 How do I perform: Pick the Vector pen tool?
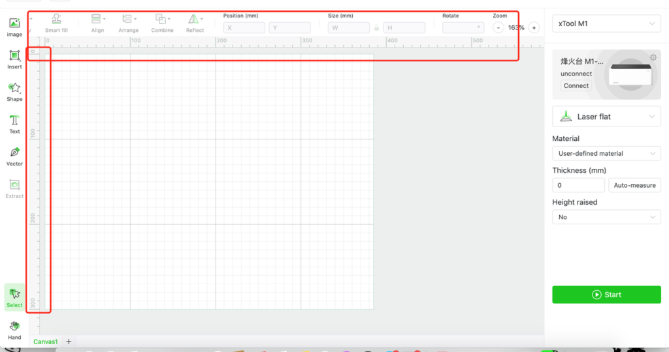coord(14,156)
